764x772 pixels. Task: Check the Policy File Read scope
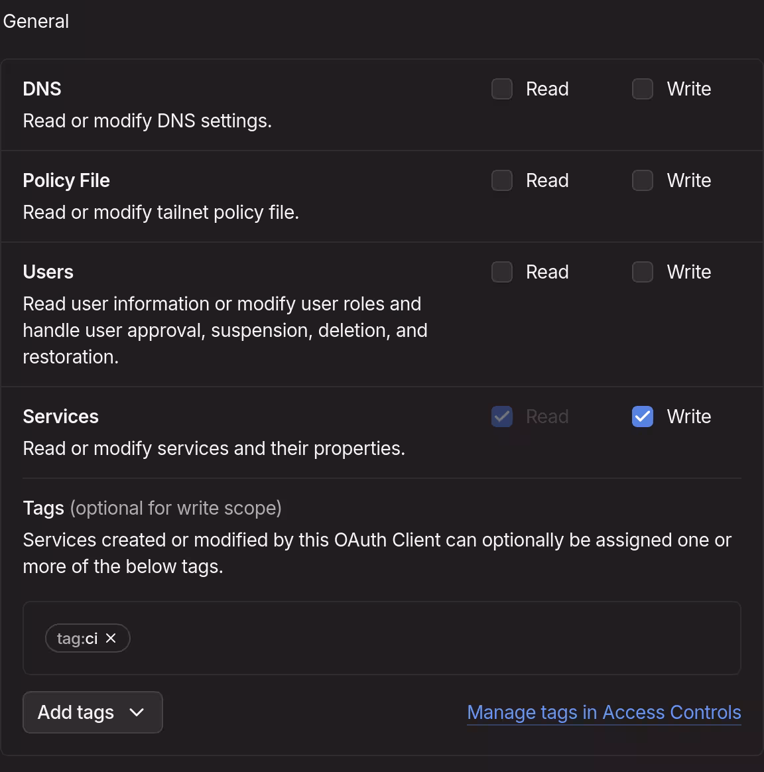point(502,180)
